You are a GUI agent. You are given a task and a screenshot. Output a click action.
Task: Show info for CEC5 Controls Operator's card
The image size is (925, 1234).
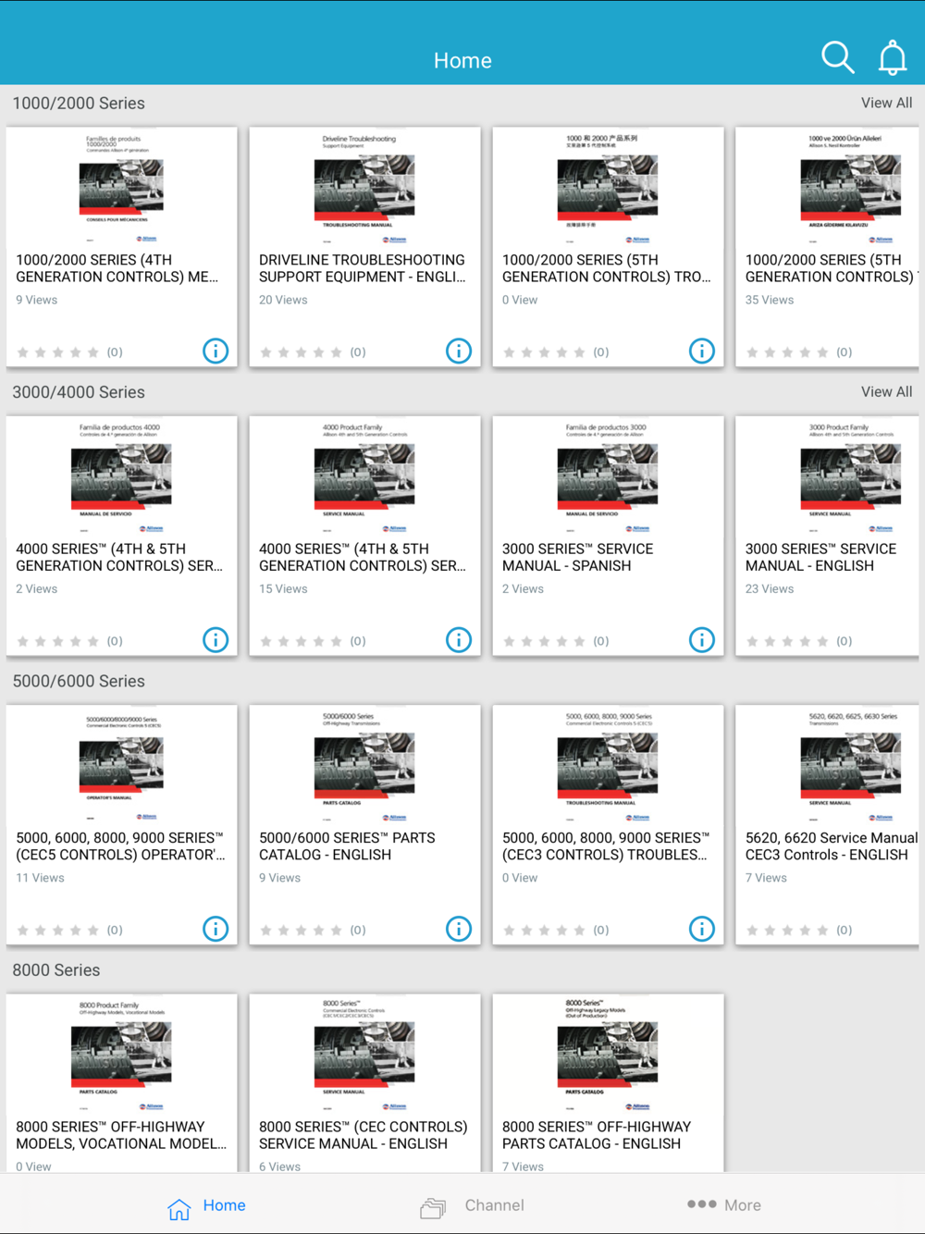[216, 929]
